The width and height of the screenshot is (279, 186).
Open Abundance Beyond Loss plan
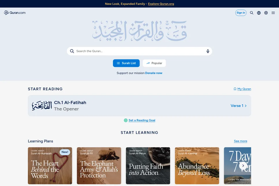point(197,166)
